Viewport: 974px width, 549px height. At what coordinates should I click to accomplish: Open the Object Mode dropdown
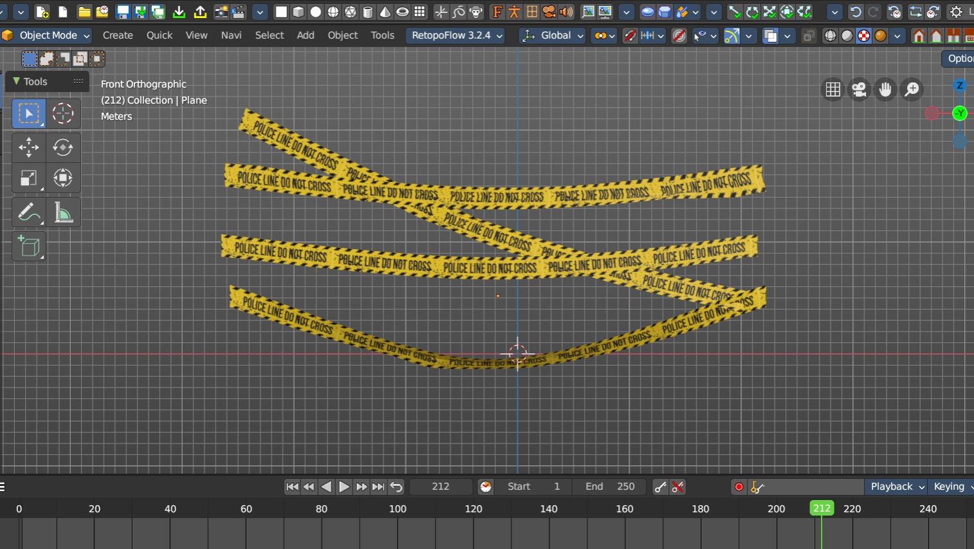coord(46,35)
